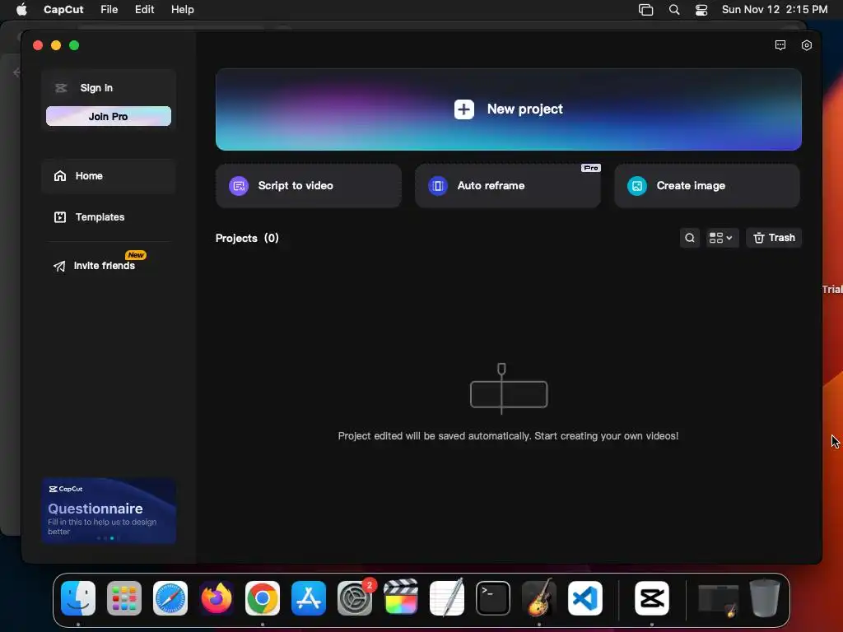Click the CapCut logo next to Sign in
Viewport: 843px width, 632px height.
61,87
